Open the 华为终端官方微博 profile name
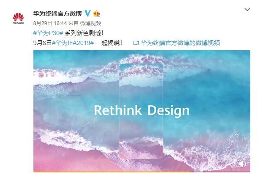259x178 pixels. [57, 13]
